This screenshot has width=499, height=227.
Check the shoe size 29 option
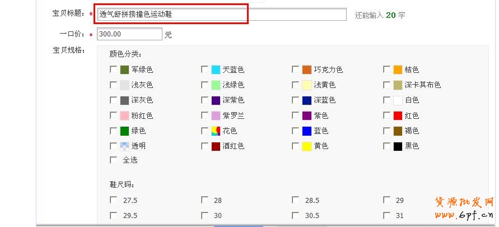click(387, 200)
